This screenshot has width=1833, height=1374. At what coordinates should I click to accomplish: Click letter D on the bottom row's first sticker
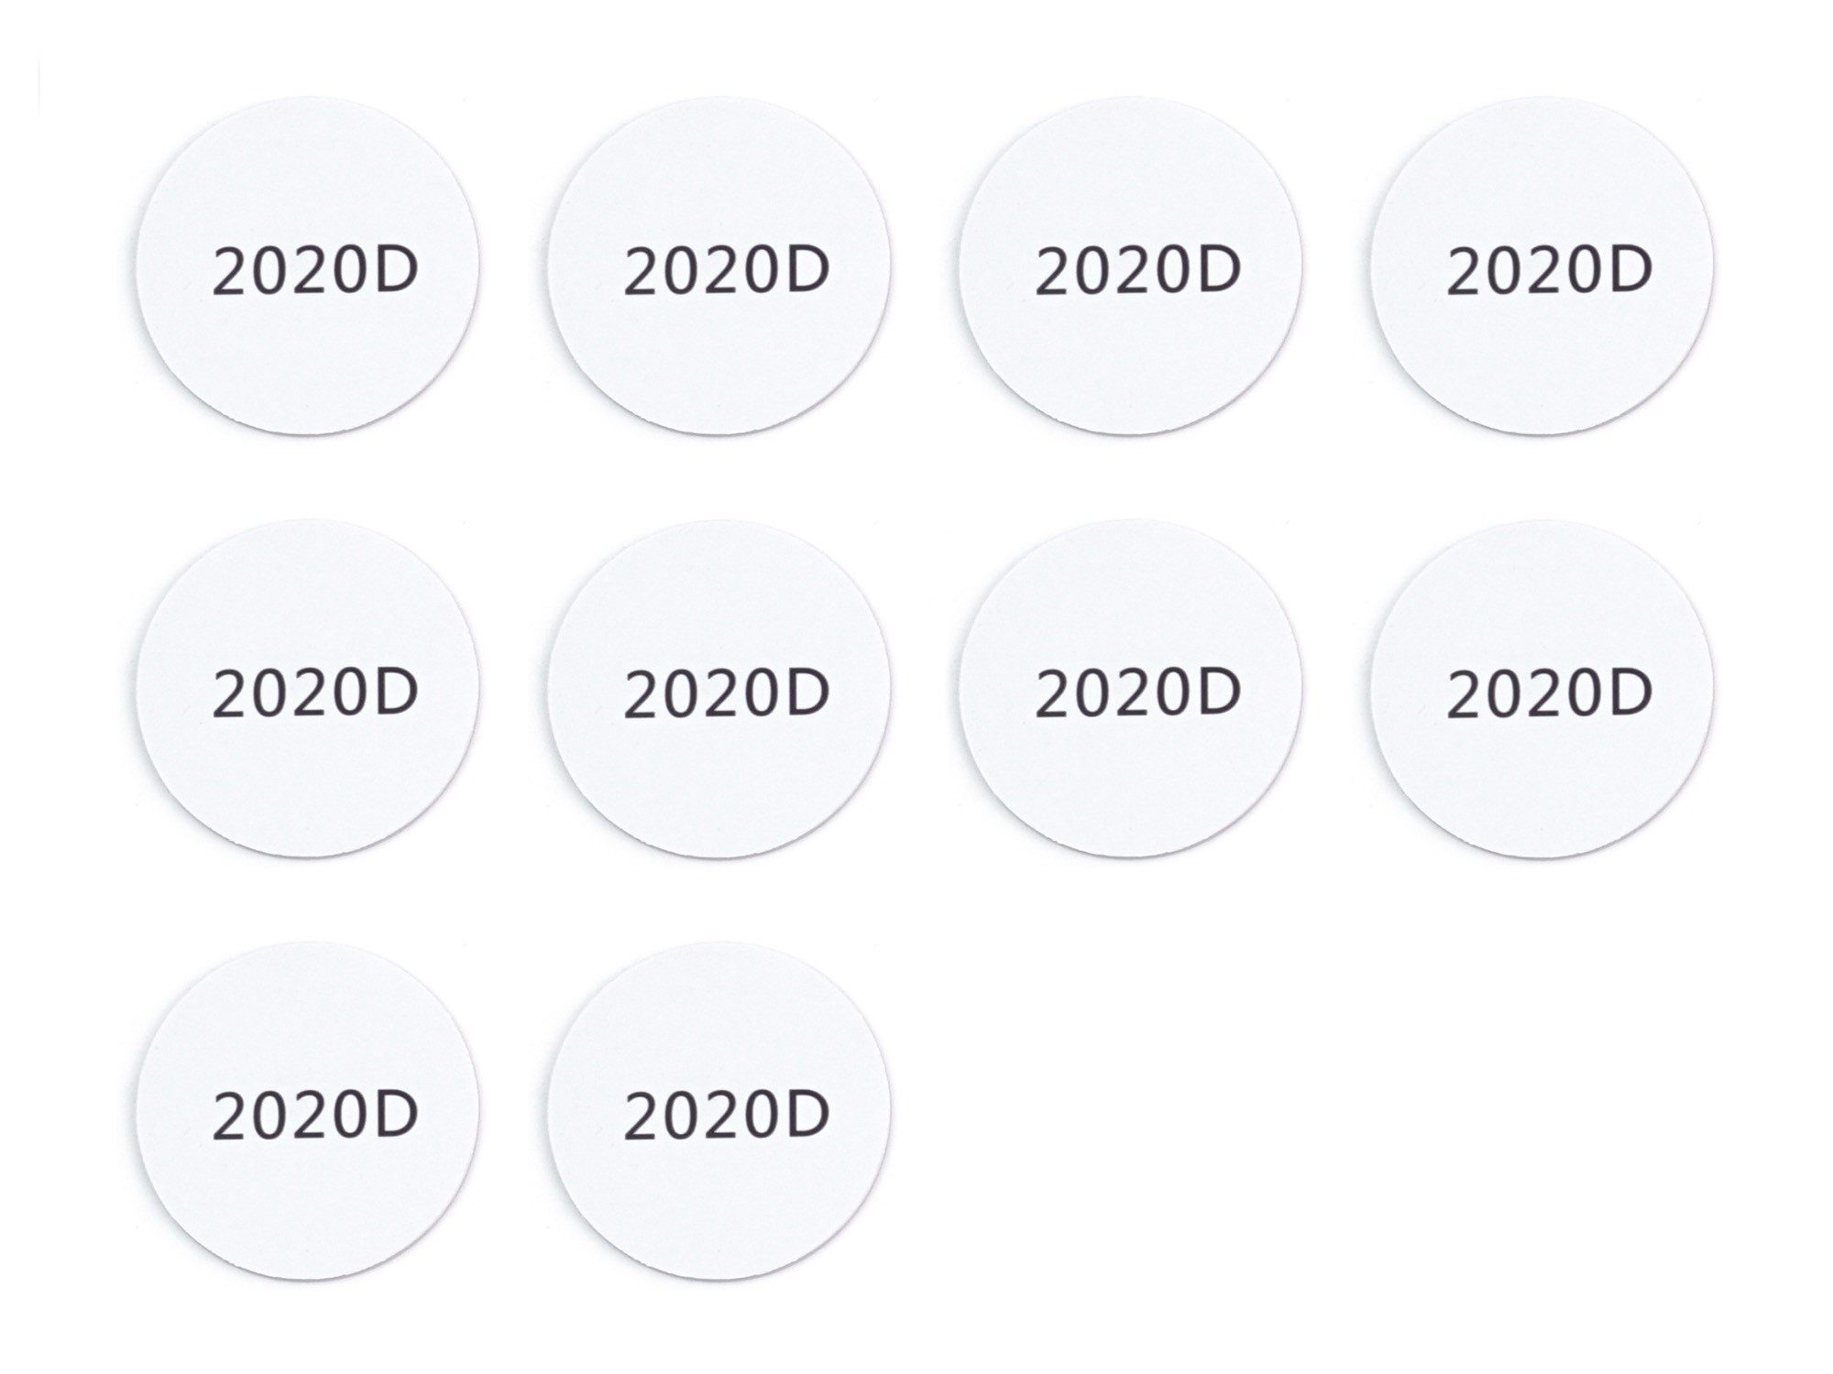pos(396,1115)
